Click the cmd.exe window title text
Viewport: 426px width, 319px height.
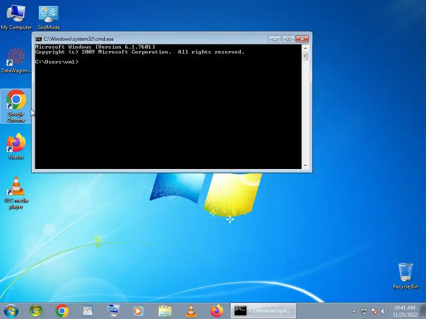tap(79, 39)
